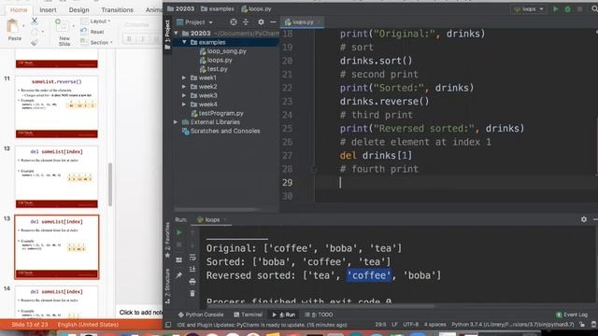
Task: Switch to the Transitions ribbon tab
Action: pos(117,10)
